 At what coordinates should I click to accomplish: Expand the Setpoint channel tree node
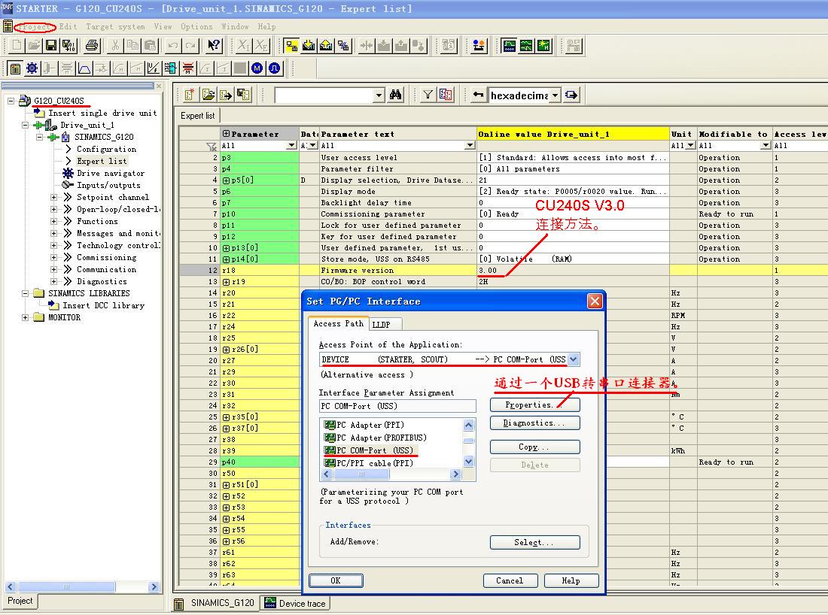click(x=54, y=197)
